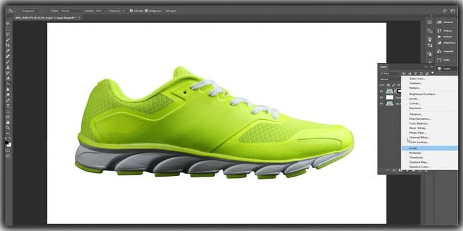Screen dimensions: 463x231
Task: Hide the top layer via eye icon
Action: click(382, 91)
